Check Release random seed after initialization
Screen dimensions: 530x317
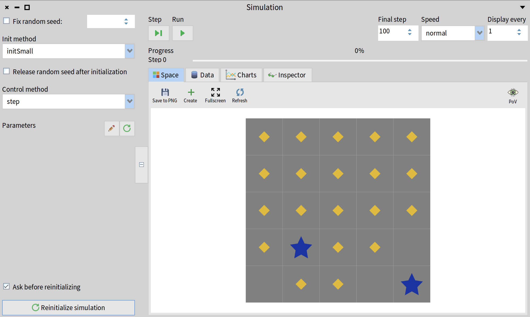click(x=7, y=71)
